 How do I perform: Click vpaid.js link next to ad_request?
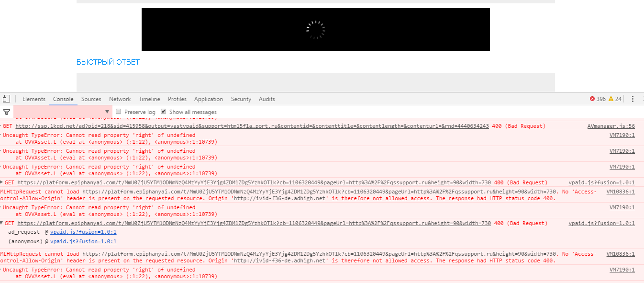(x=83, y=232)
